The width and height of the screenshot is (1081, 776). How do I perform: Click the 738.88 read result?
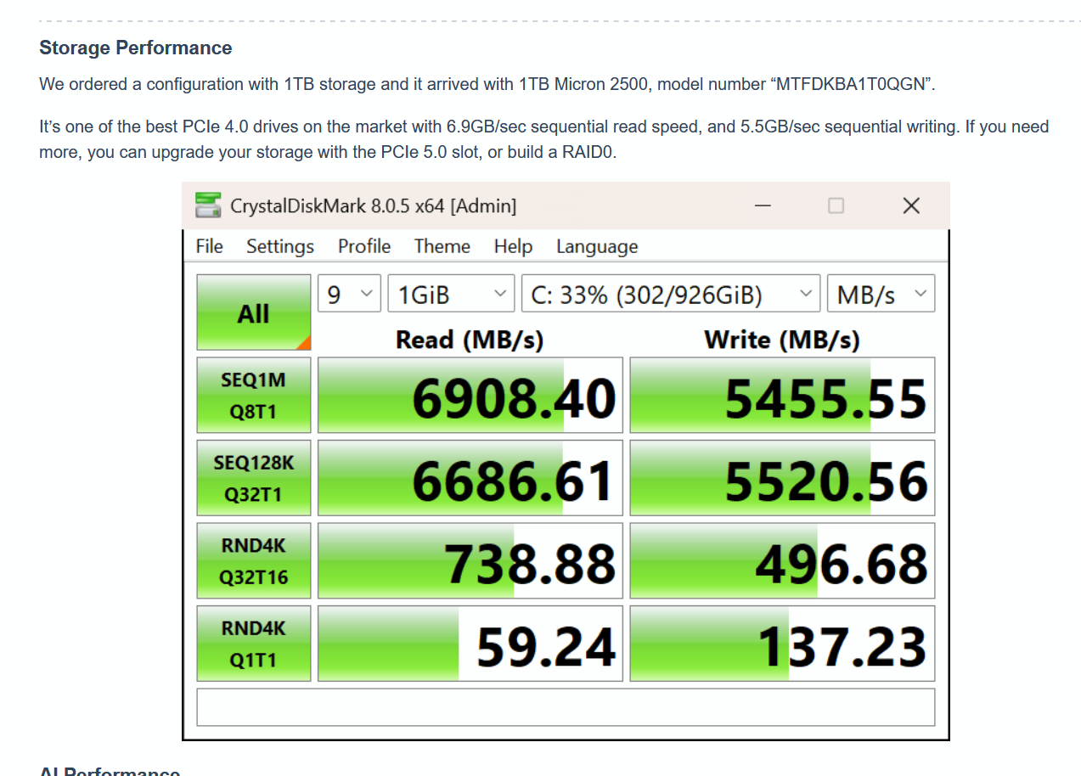[x=470, y=561]
